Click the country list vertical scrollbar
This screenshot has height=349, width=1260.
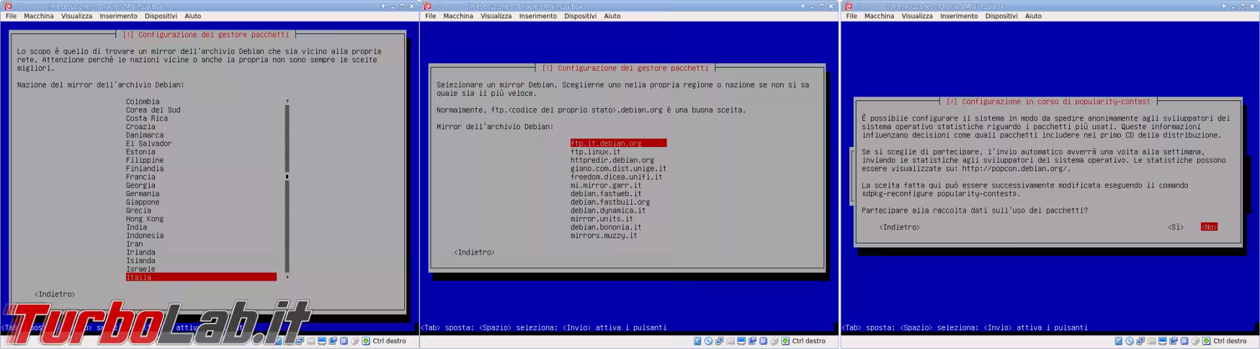coord(287,187)
